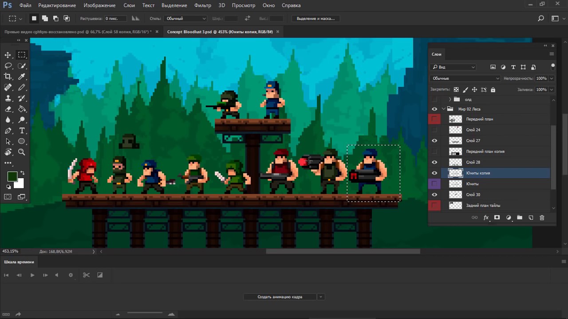
Task: Select the History Brush tool
Action: point(22,98)
